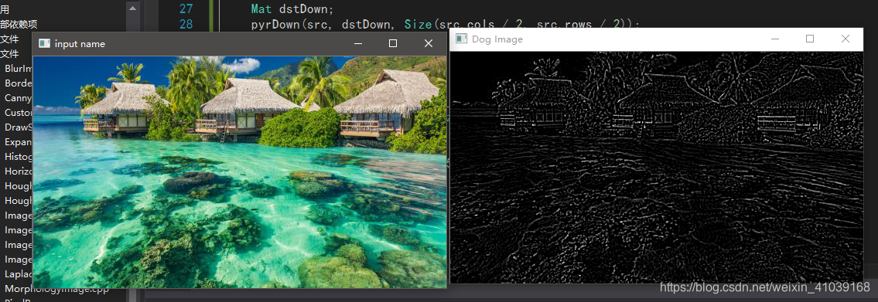Click the input name title text
Screen dimensions: 878x302
pyautogui.click(x=80, y=43)
